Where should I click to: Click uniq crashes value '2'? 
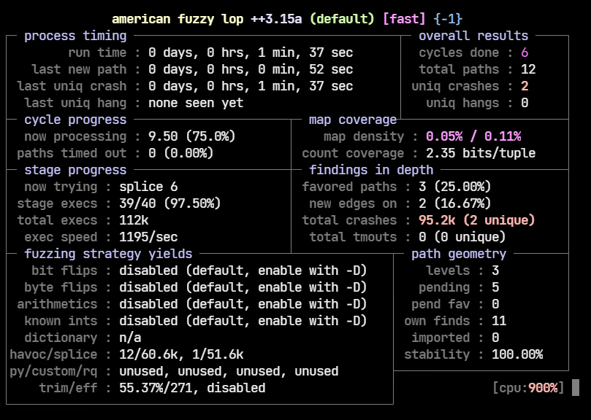(x=525, y=86)
